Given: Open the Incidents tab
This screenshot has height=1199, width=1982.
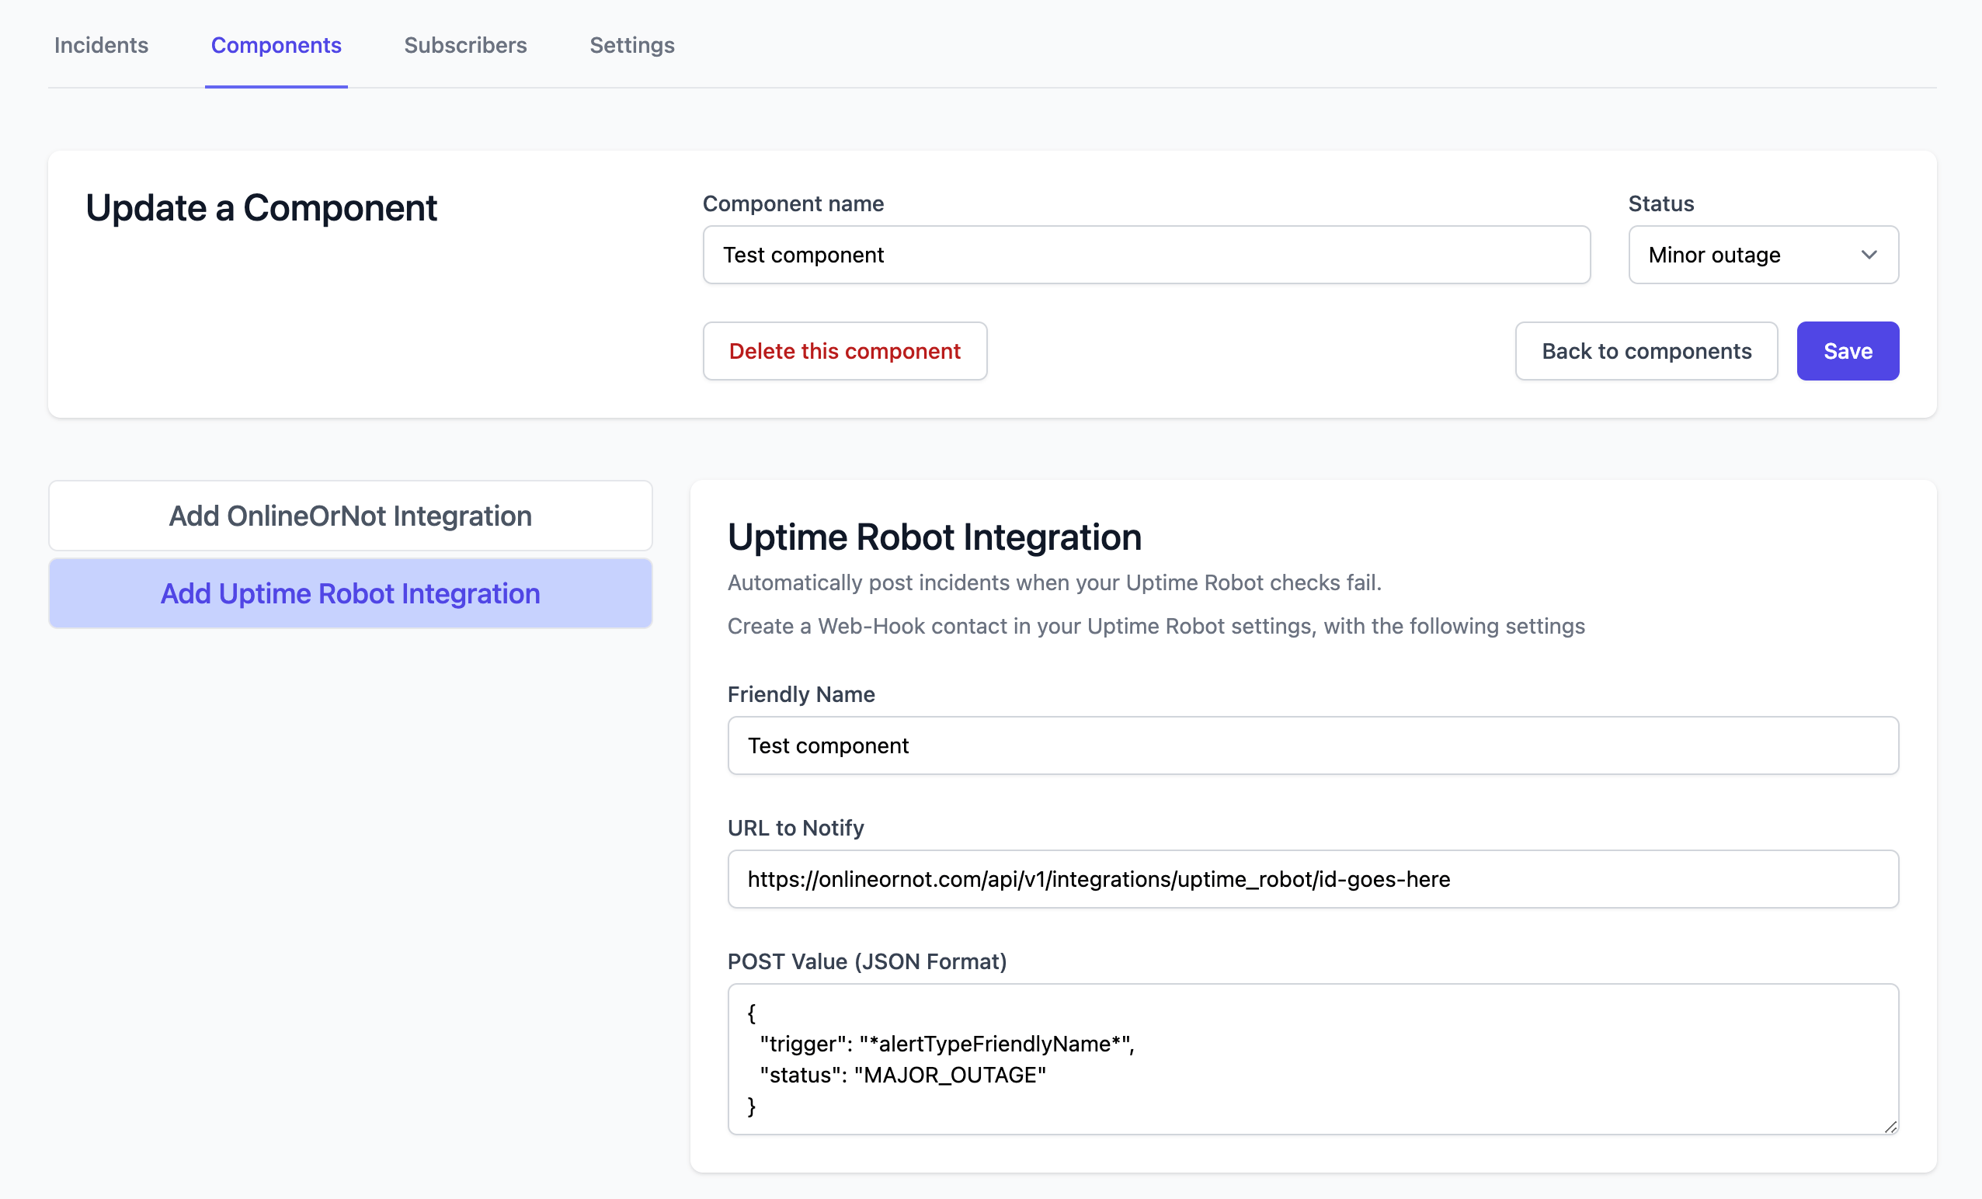Looking at the screenshot, I should (x=101, y=45).
